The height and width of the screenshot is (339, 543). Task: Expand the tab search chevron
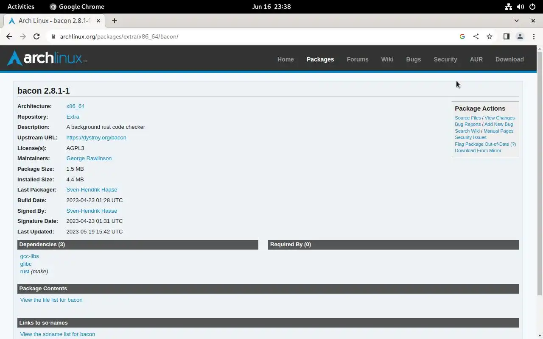516,21
